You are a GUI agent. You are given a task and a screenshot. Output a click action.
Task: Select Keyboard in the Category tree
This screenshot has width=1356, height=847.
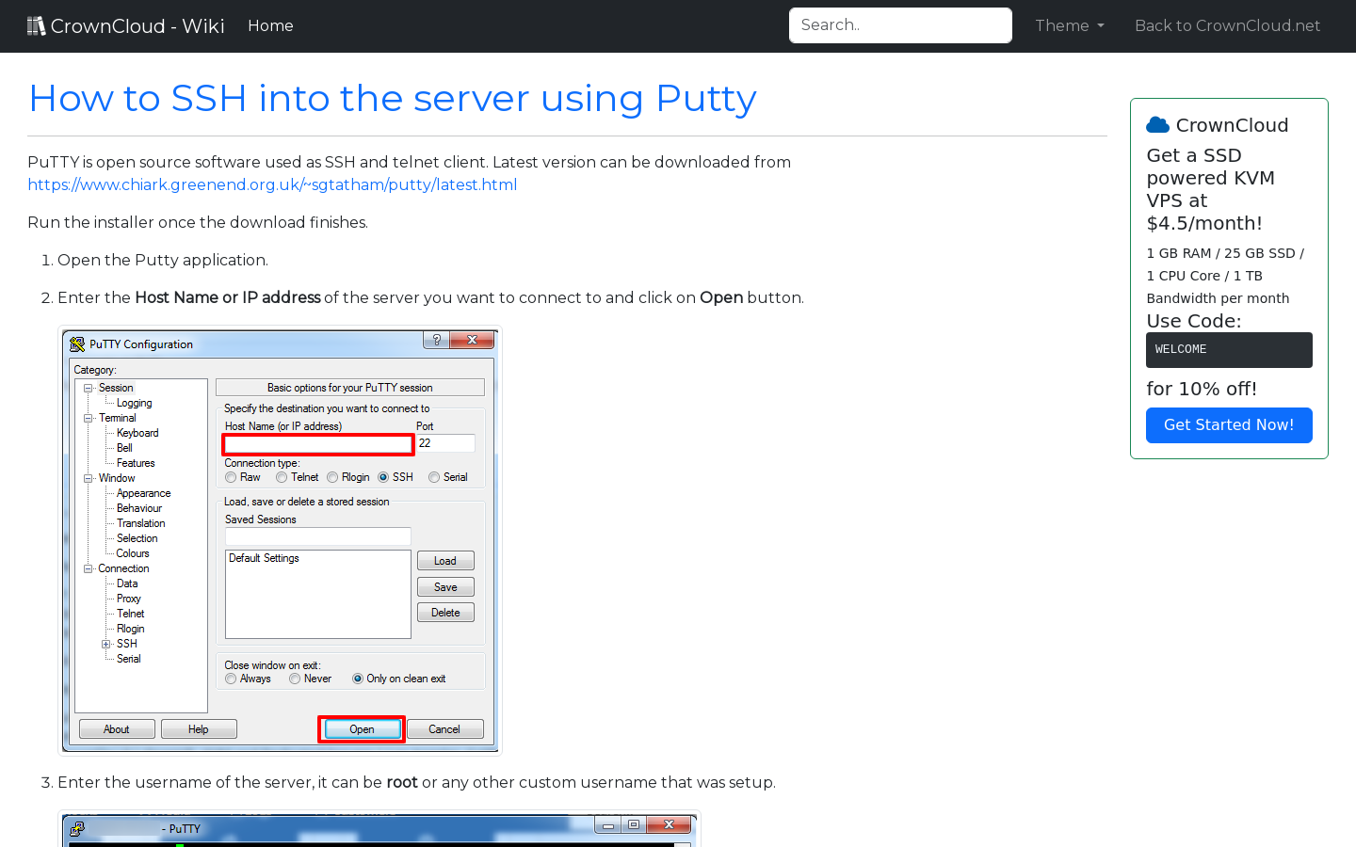click(x=137, y=433)
